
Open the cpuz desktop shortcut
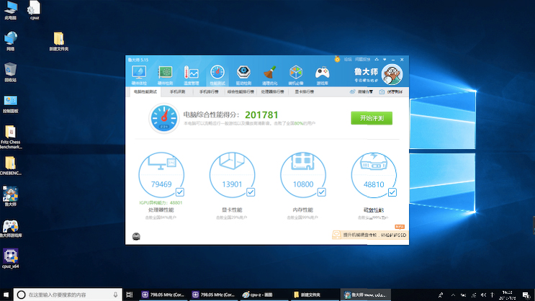point(34,11)
